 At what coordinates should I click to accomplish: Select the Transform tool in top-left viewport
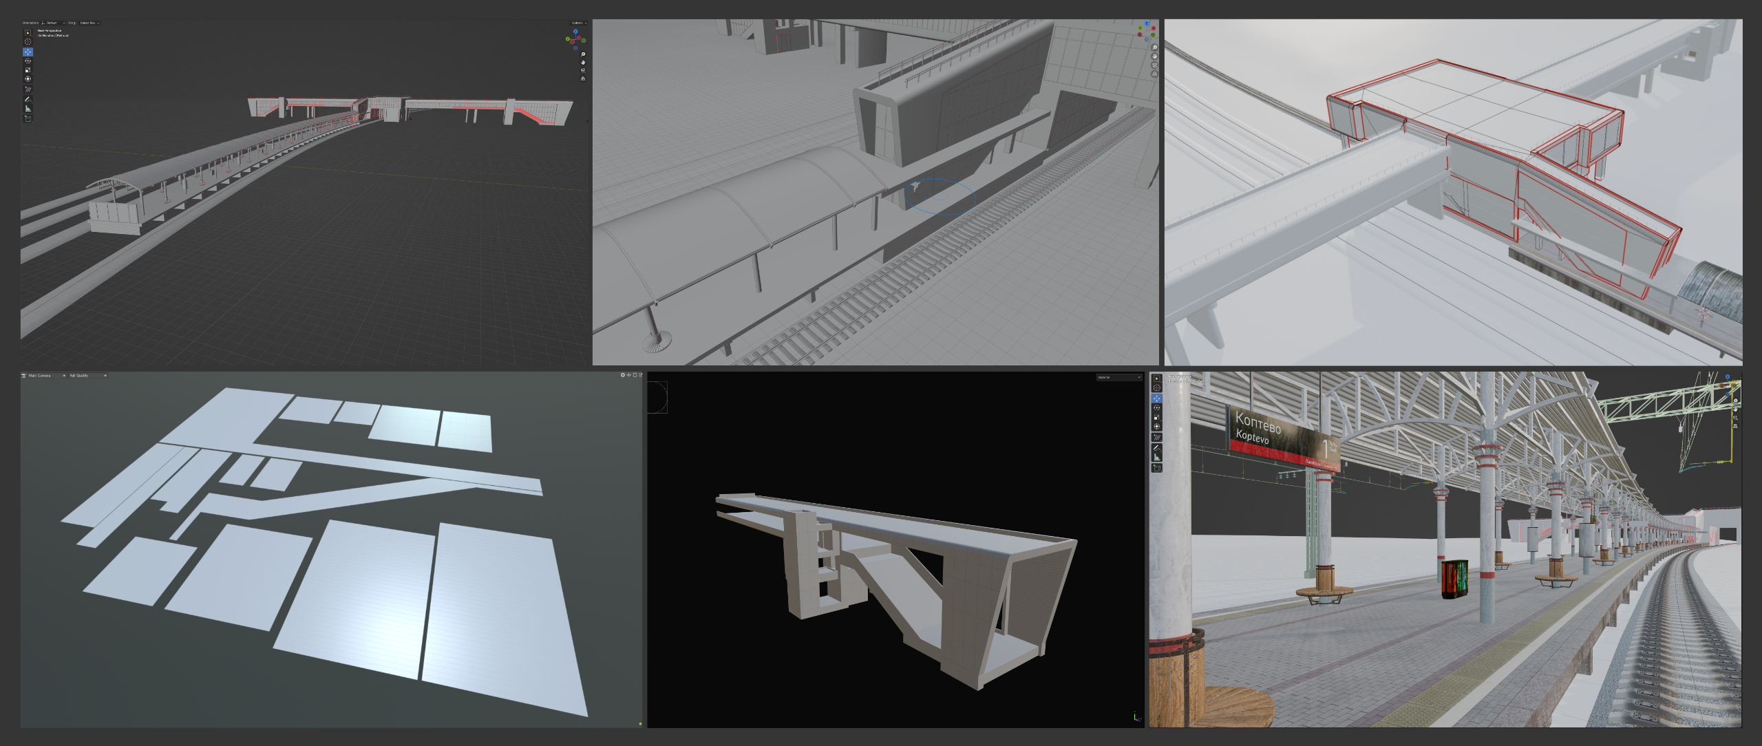pos(28,78)
